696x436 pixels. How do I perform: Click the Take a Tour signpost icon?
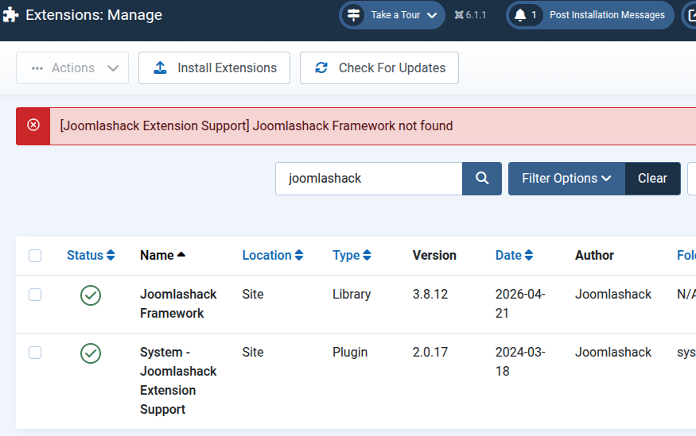pyautogui.click(x=353, y=15)
